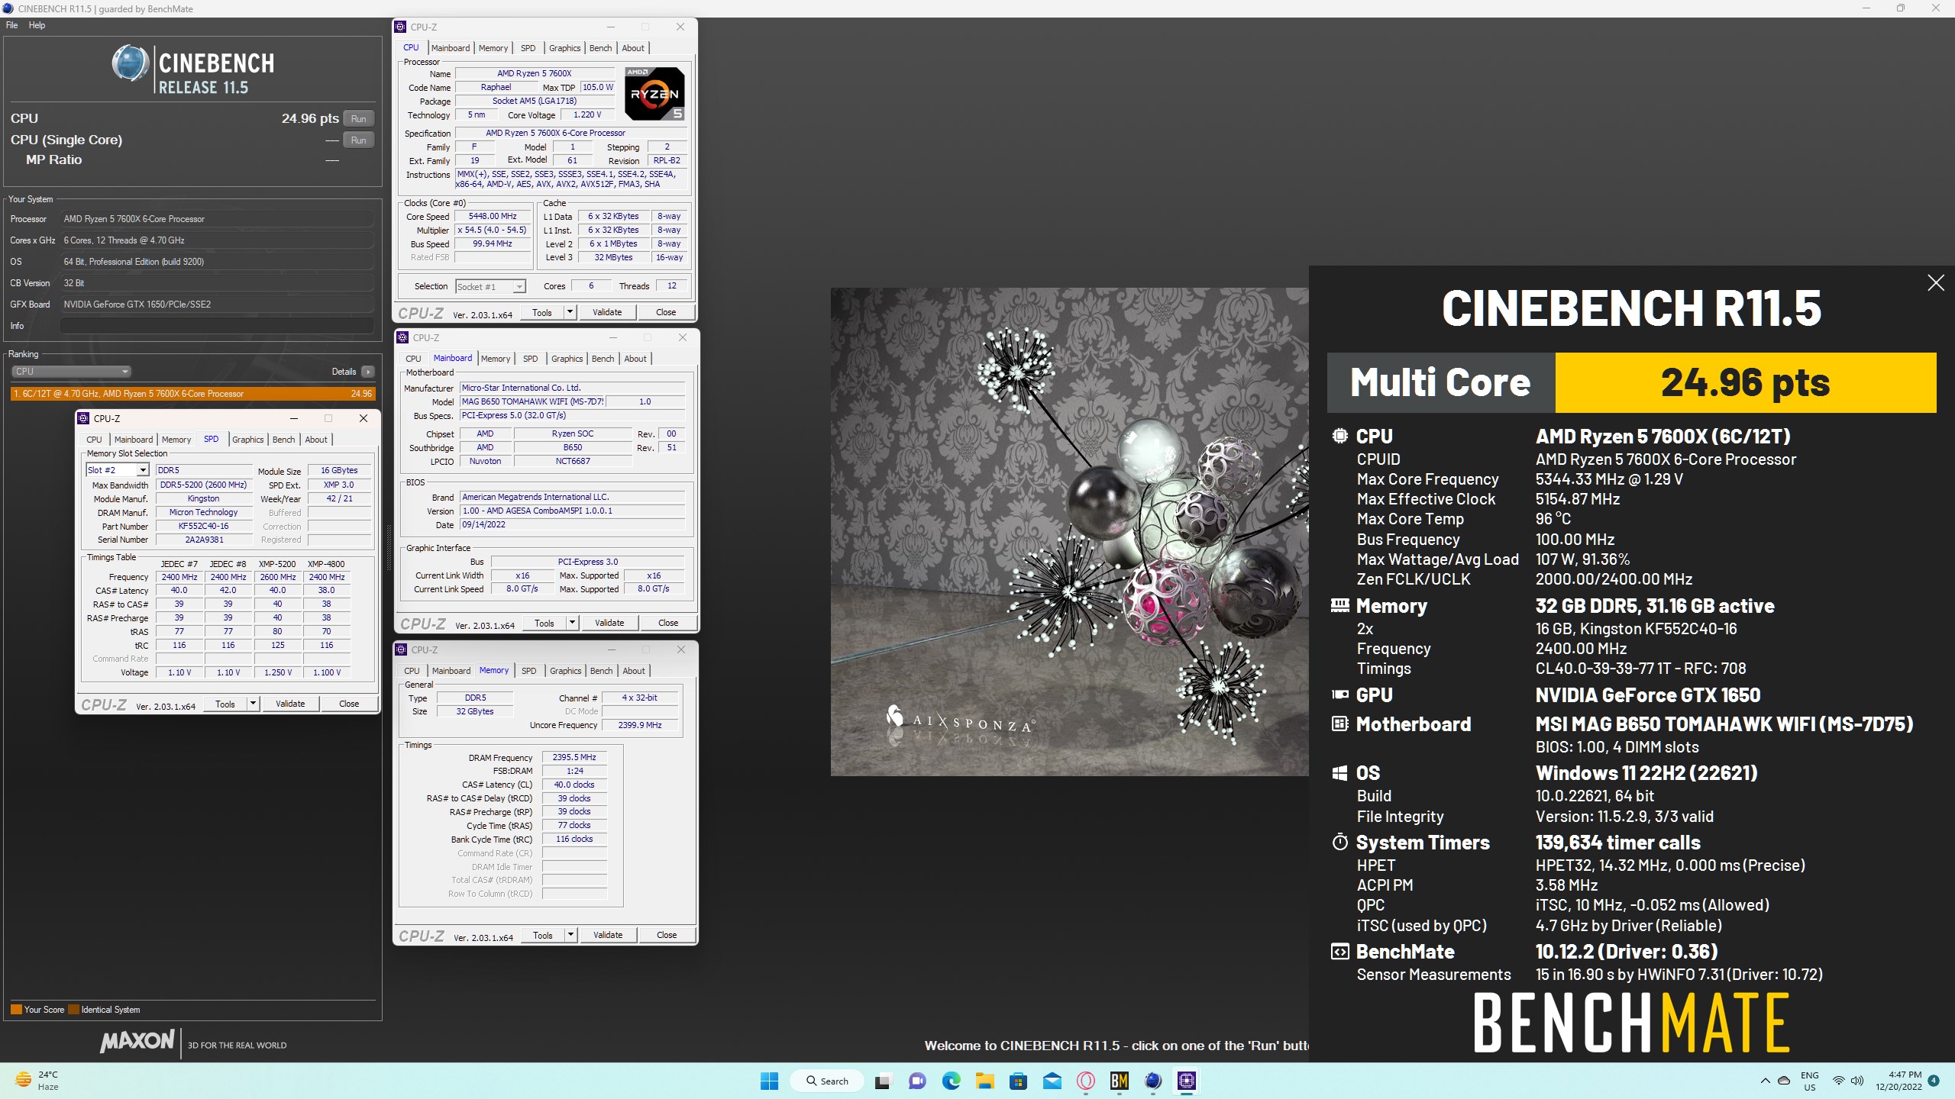Open the Cinebench File menu

(12, 25)
